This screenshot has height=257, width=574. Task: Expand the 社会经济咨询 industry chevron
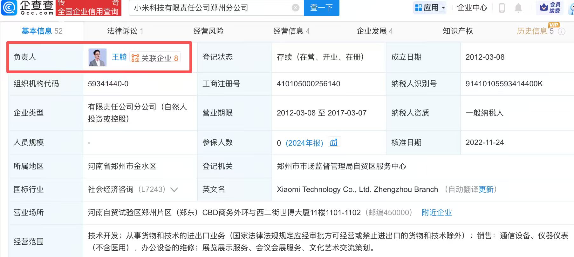click(x=174, y=190)
